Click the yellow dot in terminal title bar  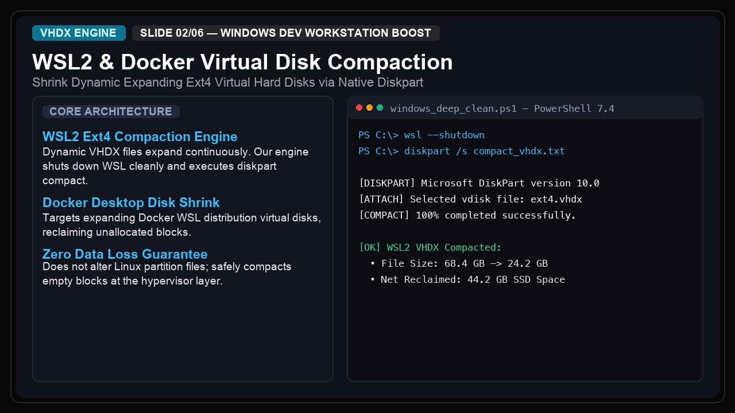coord(369,108)
